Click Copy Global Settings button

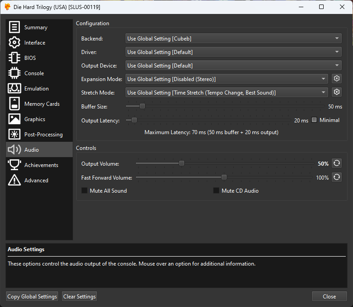tap(32, 297)
